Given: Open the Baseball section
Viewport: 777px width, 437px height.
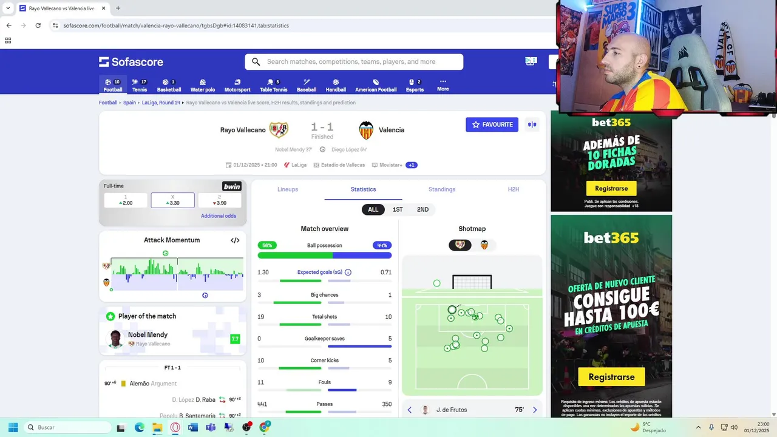Looking at the screenshot, I should pyautogui.click(x=307, y=85).
